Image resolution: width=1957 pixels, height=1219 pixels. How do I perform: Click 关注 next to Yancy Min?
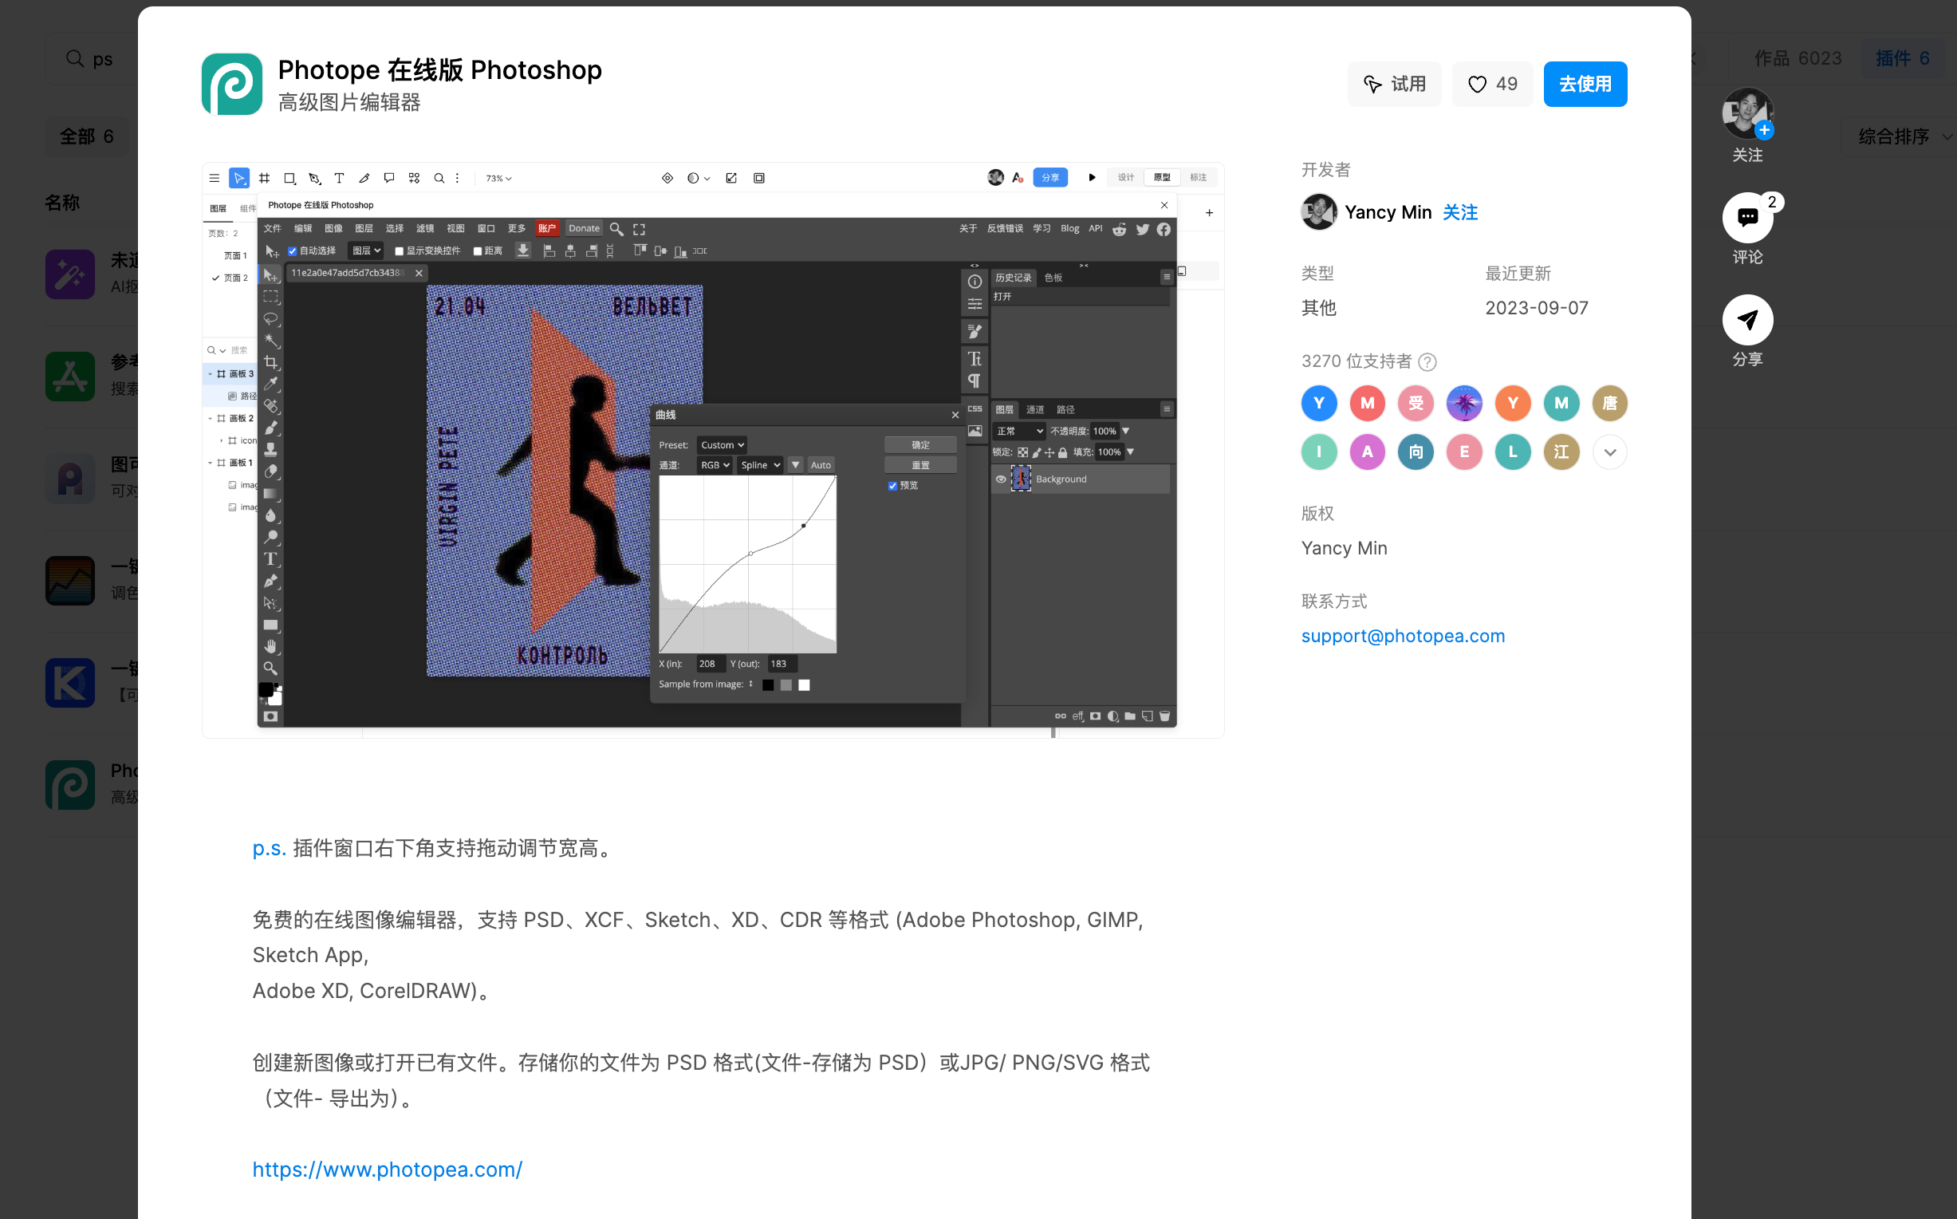coord(1460,212)
